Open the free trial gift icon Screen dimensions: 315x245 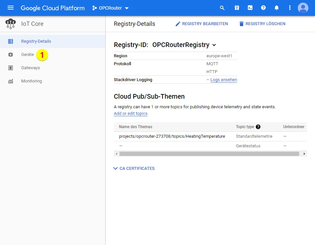click(237, 8)
